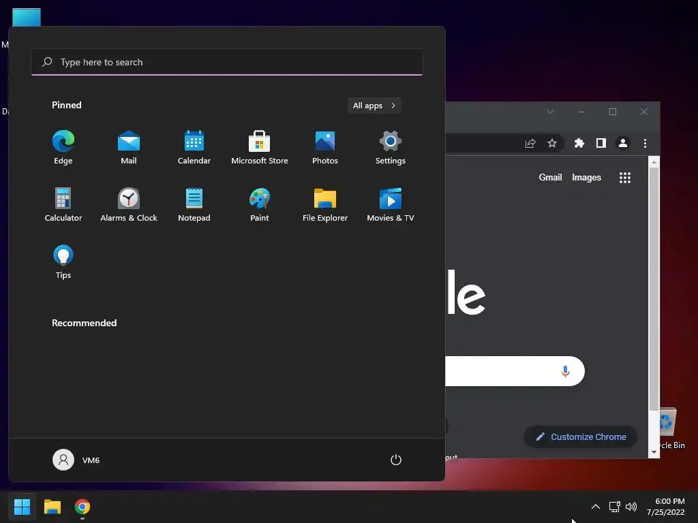Click Chrome scrollbar up arrow

point(654,162)
